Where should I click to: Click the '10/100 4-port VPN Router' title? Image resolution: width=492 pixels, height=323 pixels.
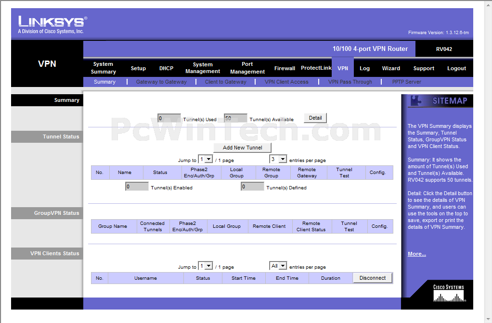(370, 49)
